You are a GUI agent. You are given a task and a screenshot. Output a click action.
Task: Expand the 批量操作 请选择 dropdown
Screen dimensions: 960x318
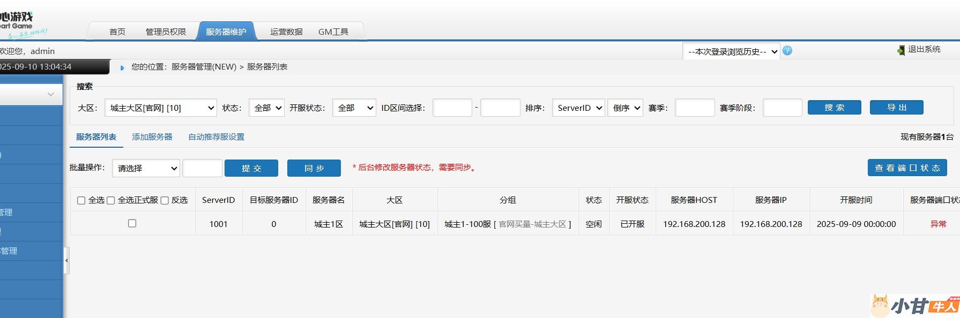coord(146,168)
